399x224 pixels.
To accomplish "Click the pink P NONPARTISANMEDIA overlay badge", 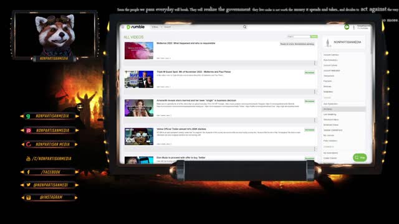I will [50, 130].
